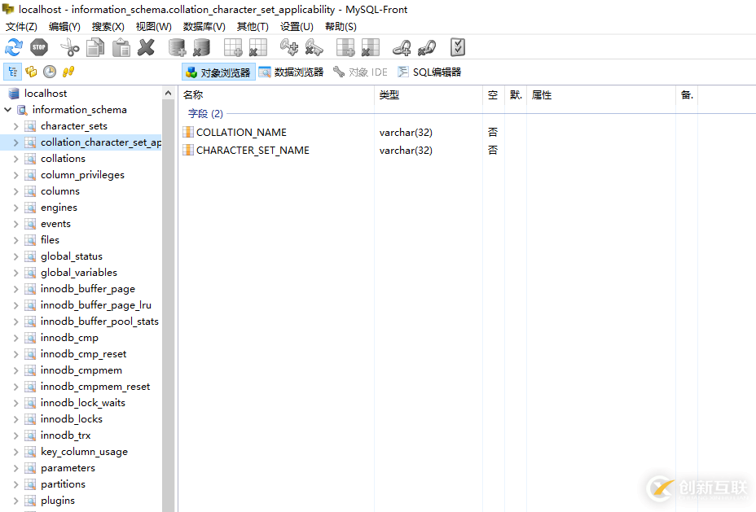Open the 文件(Z) menu
Screen dimensions: 756x512
21,27
